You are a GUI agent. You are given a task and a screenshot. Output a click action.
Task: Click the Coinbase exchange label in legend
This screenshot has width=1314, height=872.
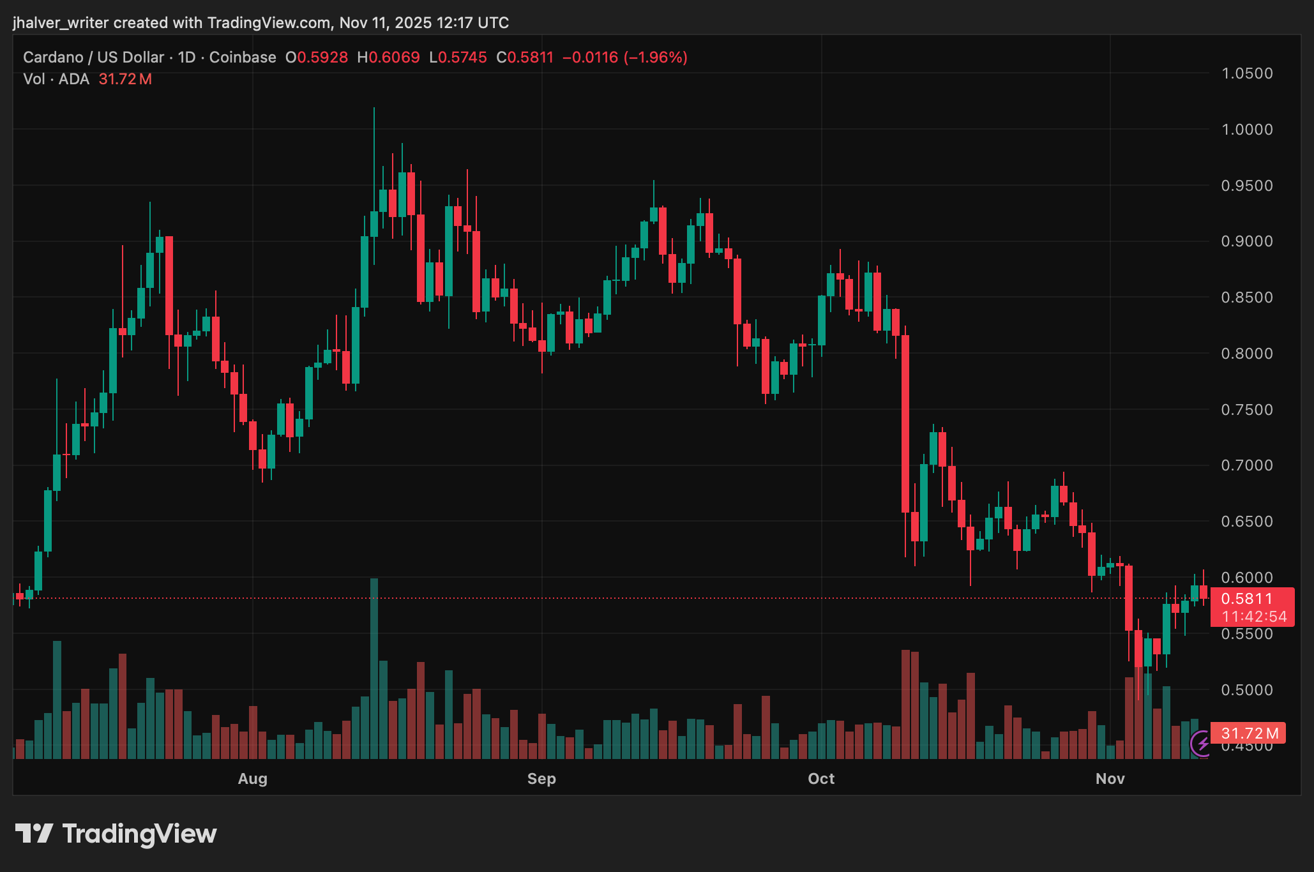pos(243,57)
